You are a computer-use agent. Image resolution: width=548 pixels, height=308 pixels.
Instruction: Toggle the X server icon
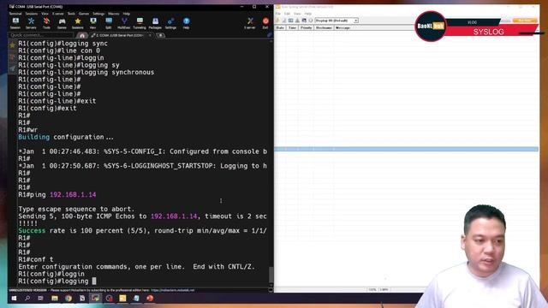pos(250,23)
